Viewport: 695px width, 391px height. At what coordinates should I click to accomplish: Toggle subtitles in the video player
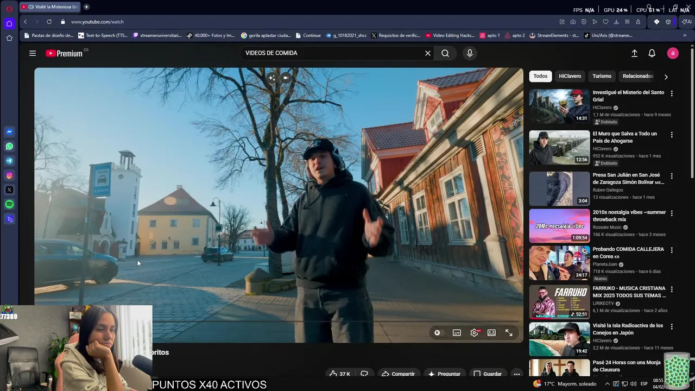click(x=457, y=333)
